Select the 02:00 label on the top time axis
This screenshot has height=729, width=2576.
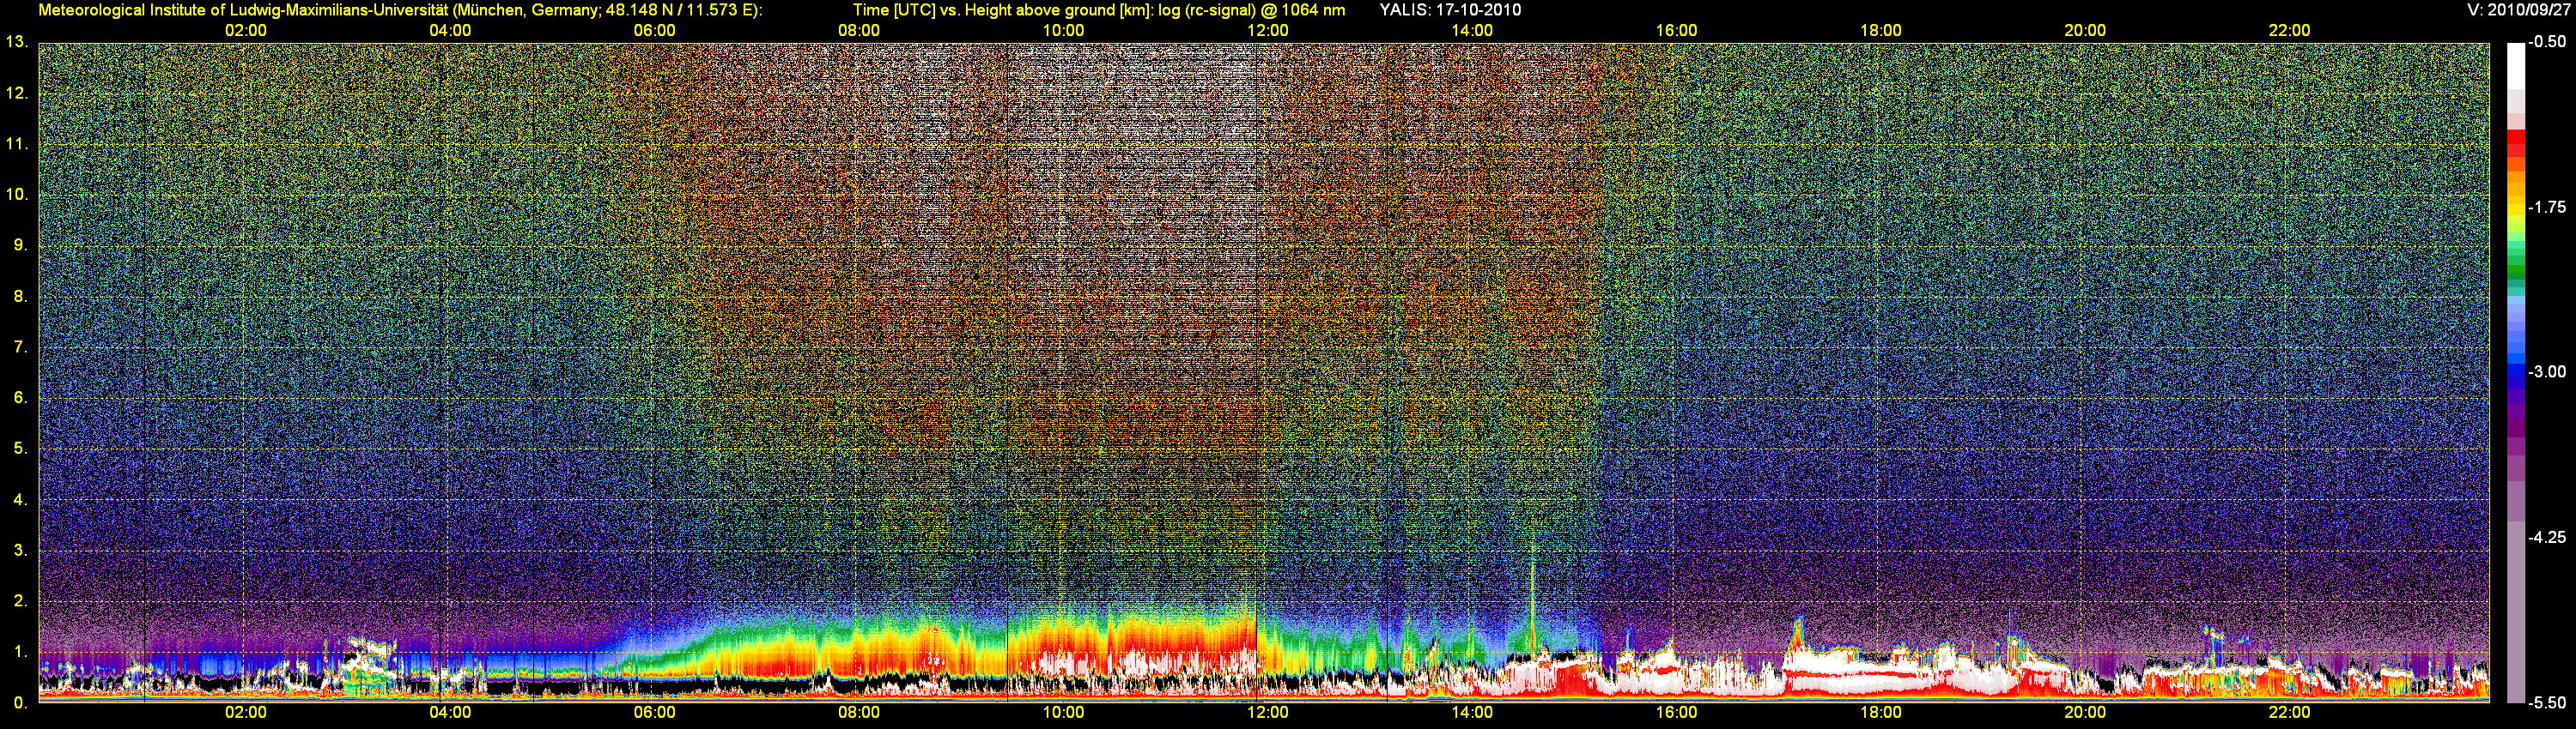click(246, 31)
